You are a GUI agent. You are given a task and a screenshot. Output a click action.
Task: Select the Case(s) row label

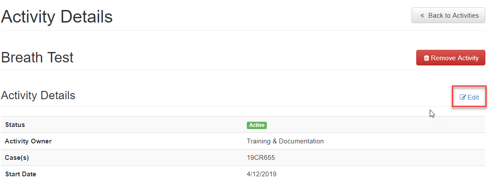(17, 158)
